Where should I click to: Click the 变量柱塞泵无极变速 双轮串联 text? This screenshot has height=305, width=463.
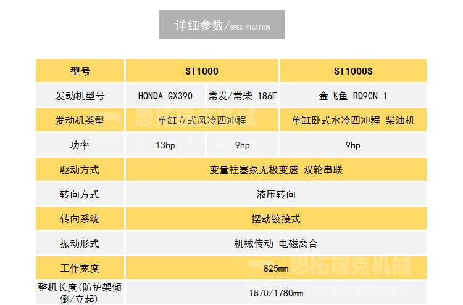tap(275, 169)
